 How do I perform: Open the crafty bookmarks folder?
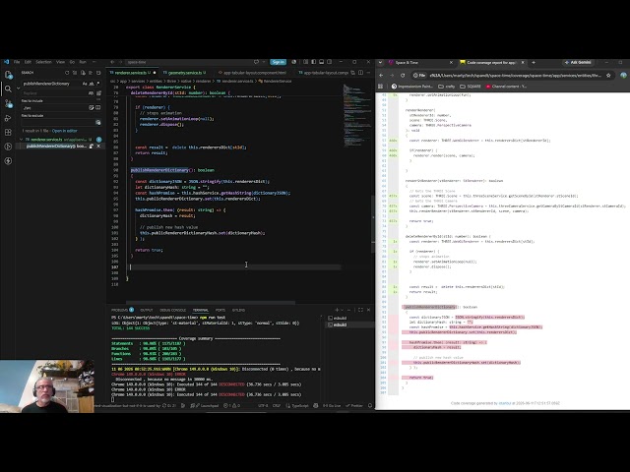coord(446,87)
